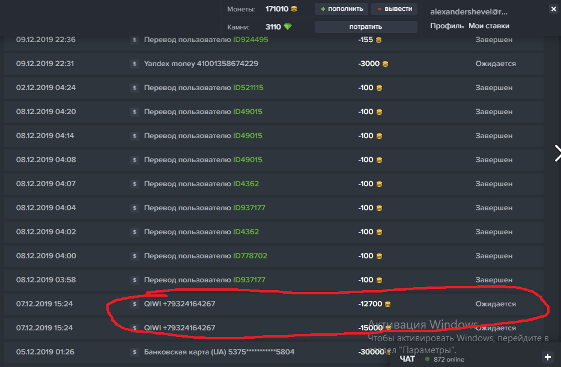
Task: Click the green gem icon beside 3110
Action: pos(288,27)
